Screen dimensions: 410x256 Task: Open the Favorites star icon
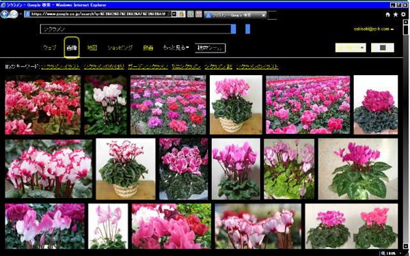[x=396, y=14]
